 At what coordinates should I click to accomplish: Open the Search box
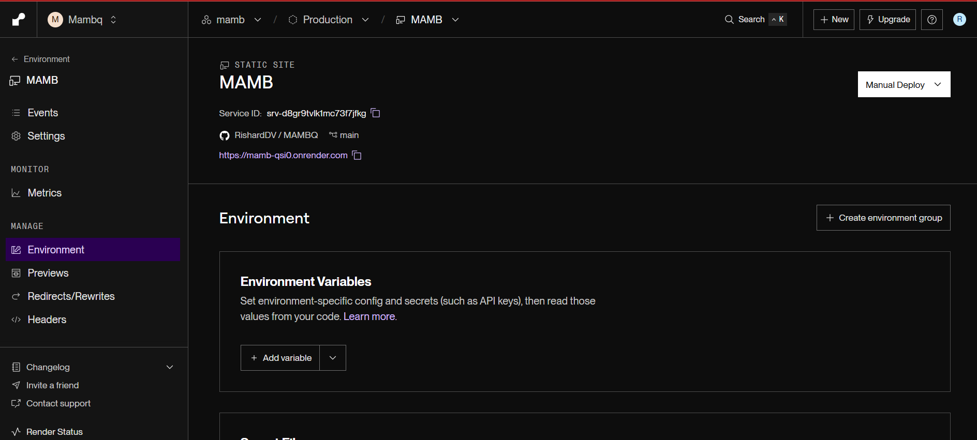pos(755,20)
